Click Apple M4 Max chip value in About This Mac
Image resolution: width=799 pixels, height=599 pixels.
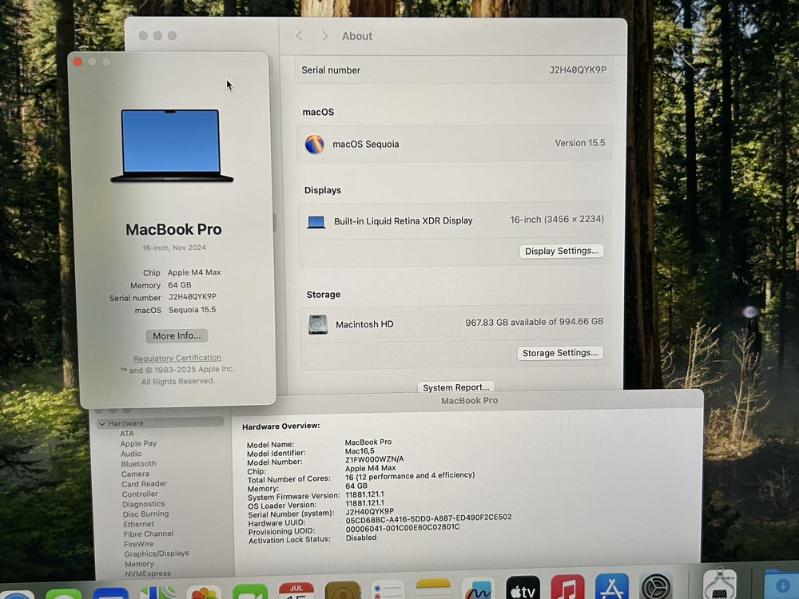194,272
